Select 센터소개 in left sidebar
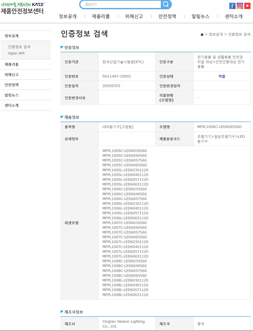The image size is (253, 331). click(x=26, y=105)
